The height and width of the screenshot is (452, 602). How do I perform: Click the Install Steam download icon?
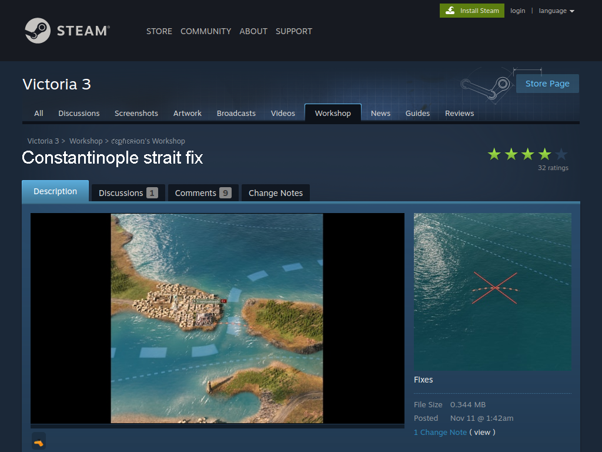coord(450,11)
